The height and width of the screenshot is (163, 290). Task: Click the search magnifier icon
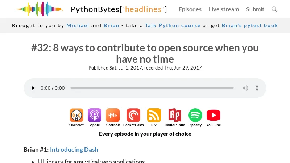point(274,9)
